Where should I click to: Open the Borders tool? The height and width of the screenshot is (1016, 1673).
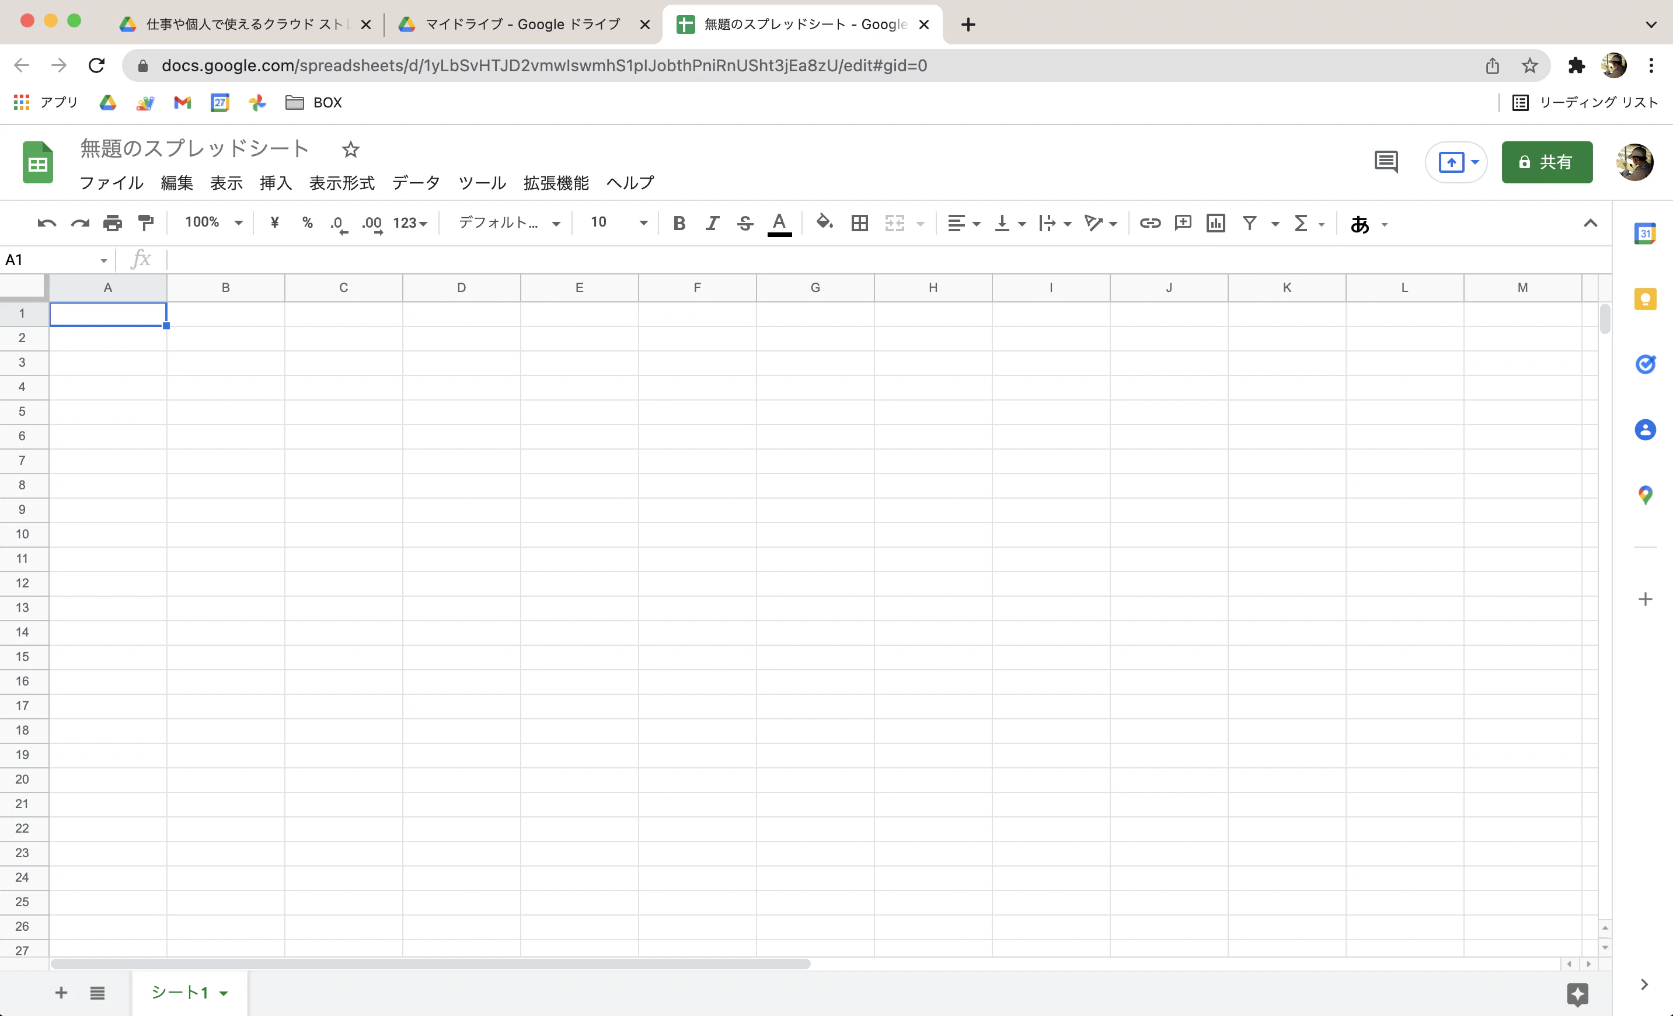tap(860, 222)
